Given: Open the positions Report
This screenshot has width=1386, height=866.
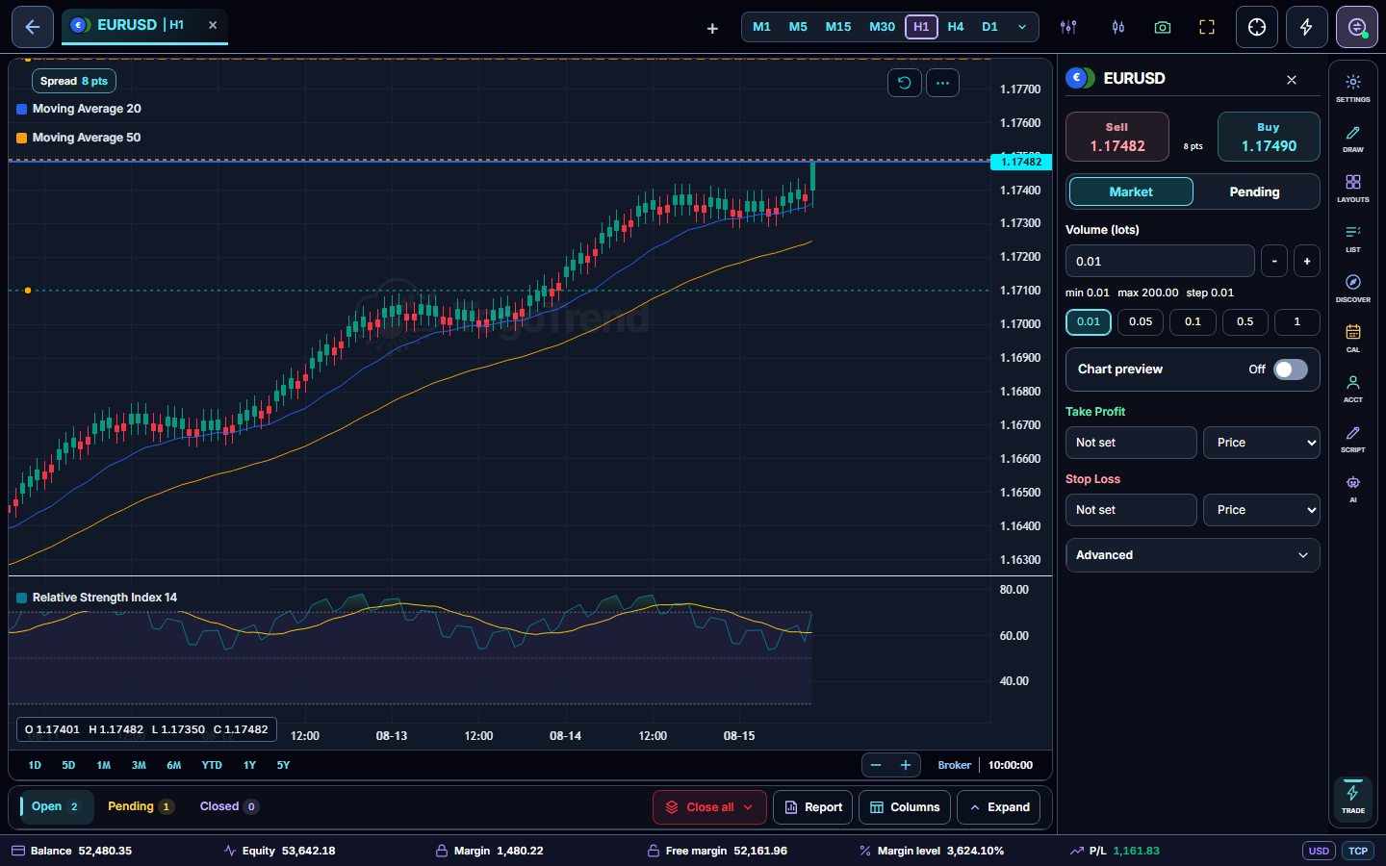Looking at the screenshot, I should (813, 807).
